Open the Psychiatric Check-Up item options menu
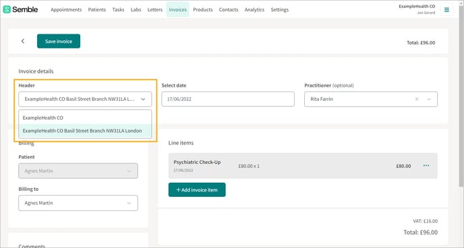 click(x=426, y=165)
